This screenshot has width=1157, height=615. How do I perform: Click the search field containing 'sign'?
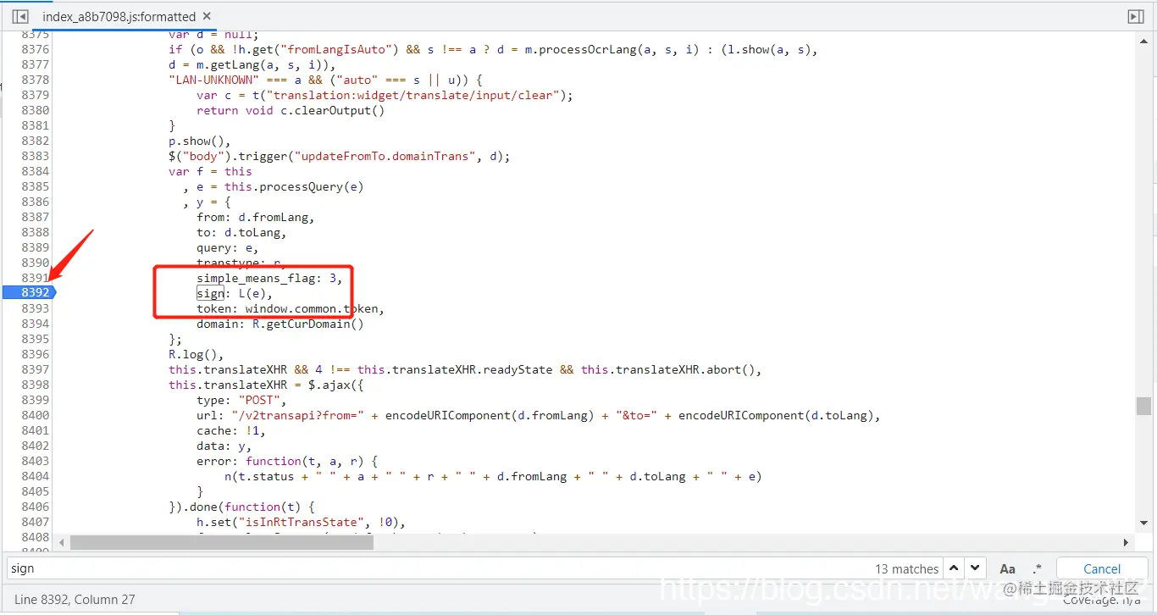440,568
